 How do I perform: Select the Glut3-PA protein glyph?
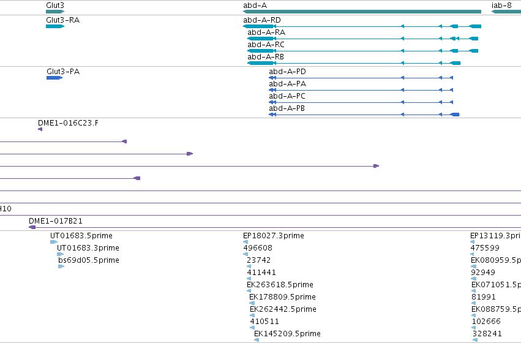click(54, 78)
